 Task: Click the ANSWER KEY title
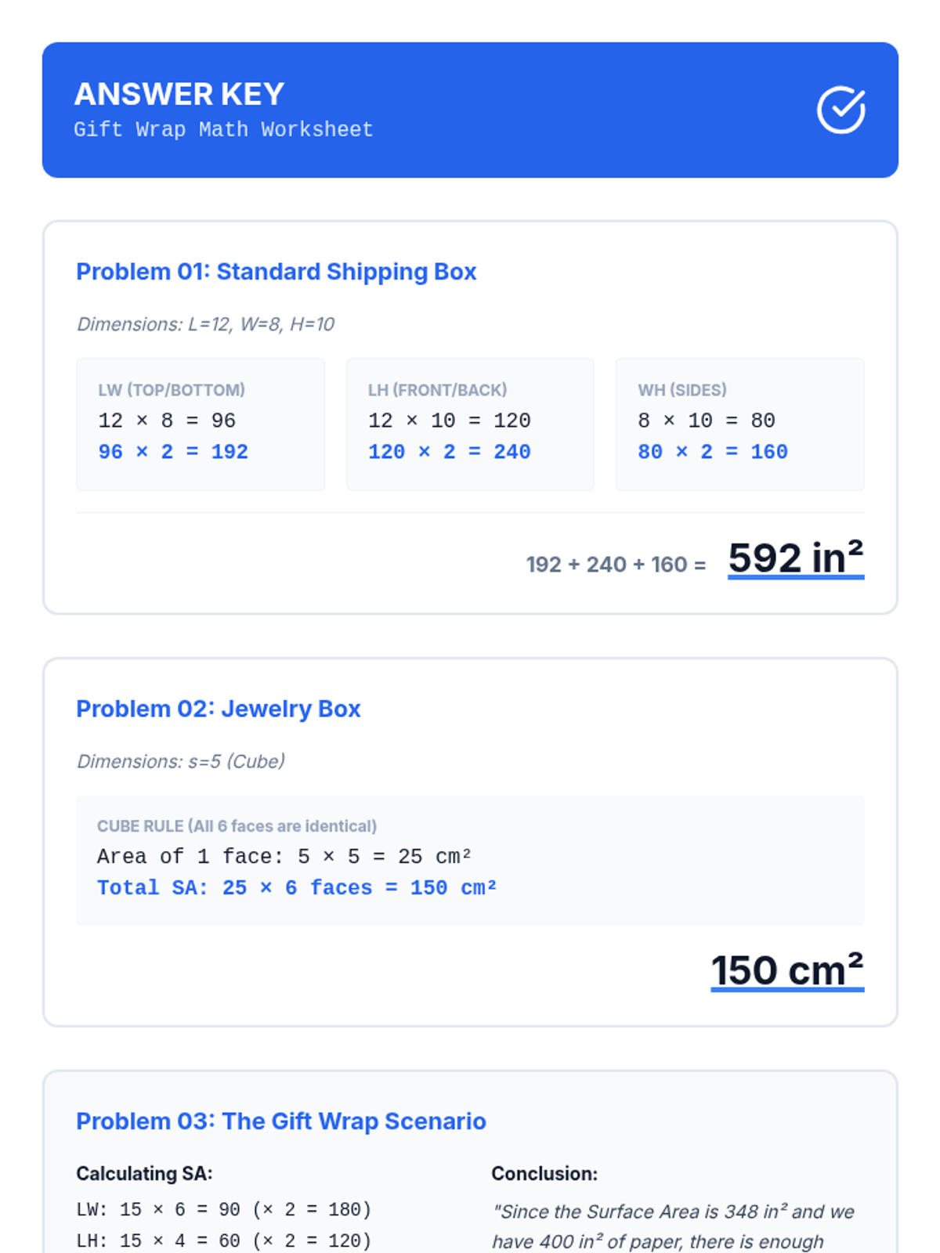point(179,94)
